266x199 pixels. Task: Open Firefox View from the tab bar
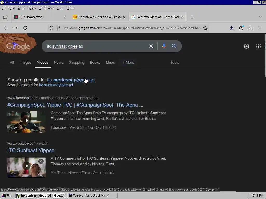[x=5, y=17]
